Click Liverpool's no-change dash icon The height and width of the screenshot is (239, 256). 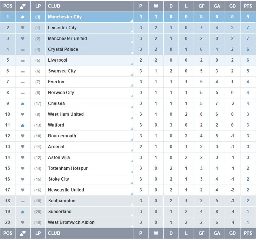point(23,61)
